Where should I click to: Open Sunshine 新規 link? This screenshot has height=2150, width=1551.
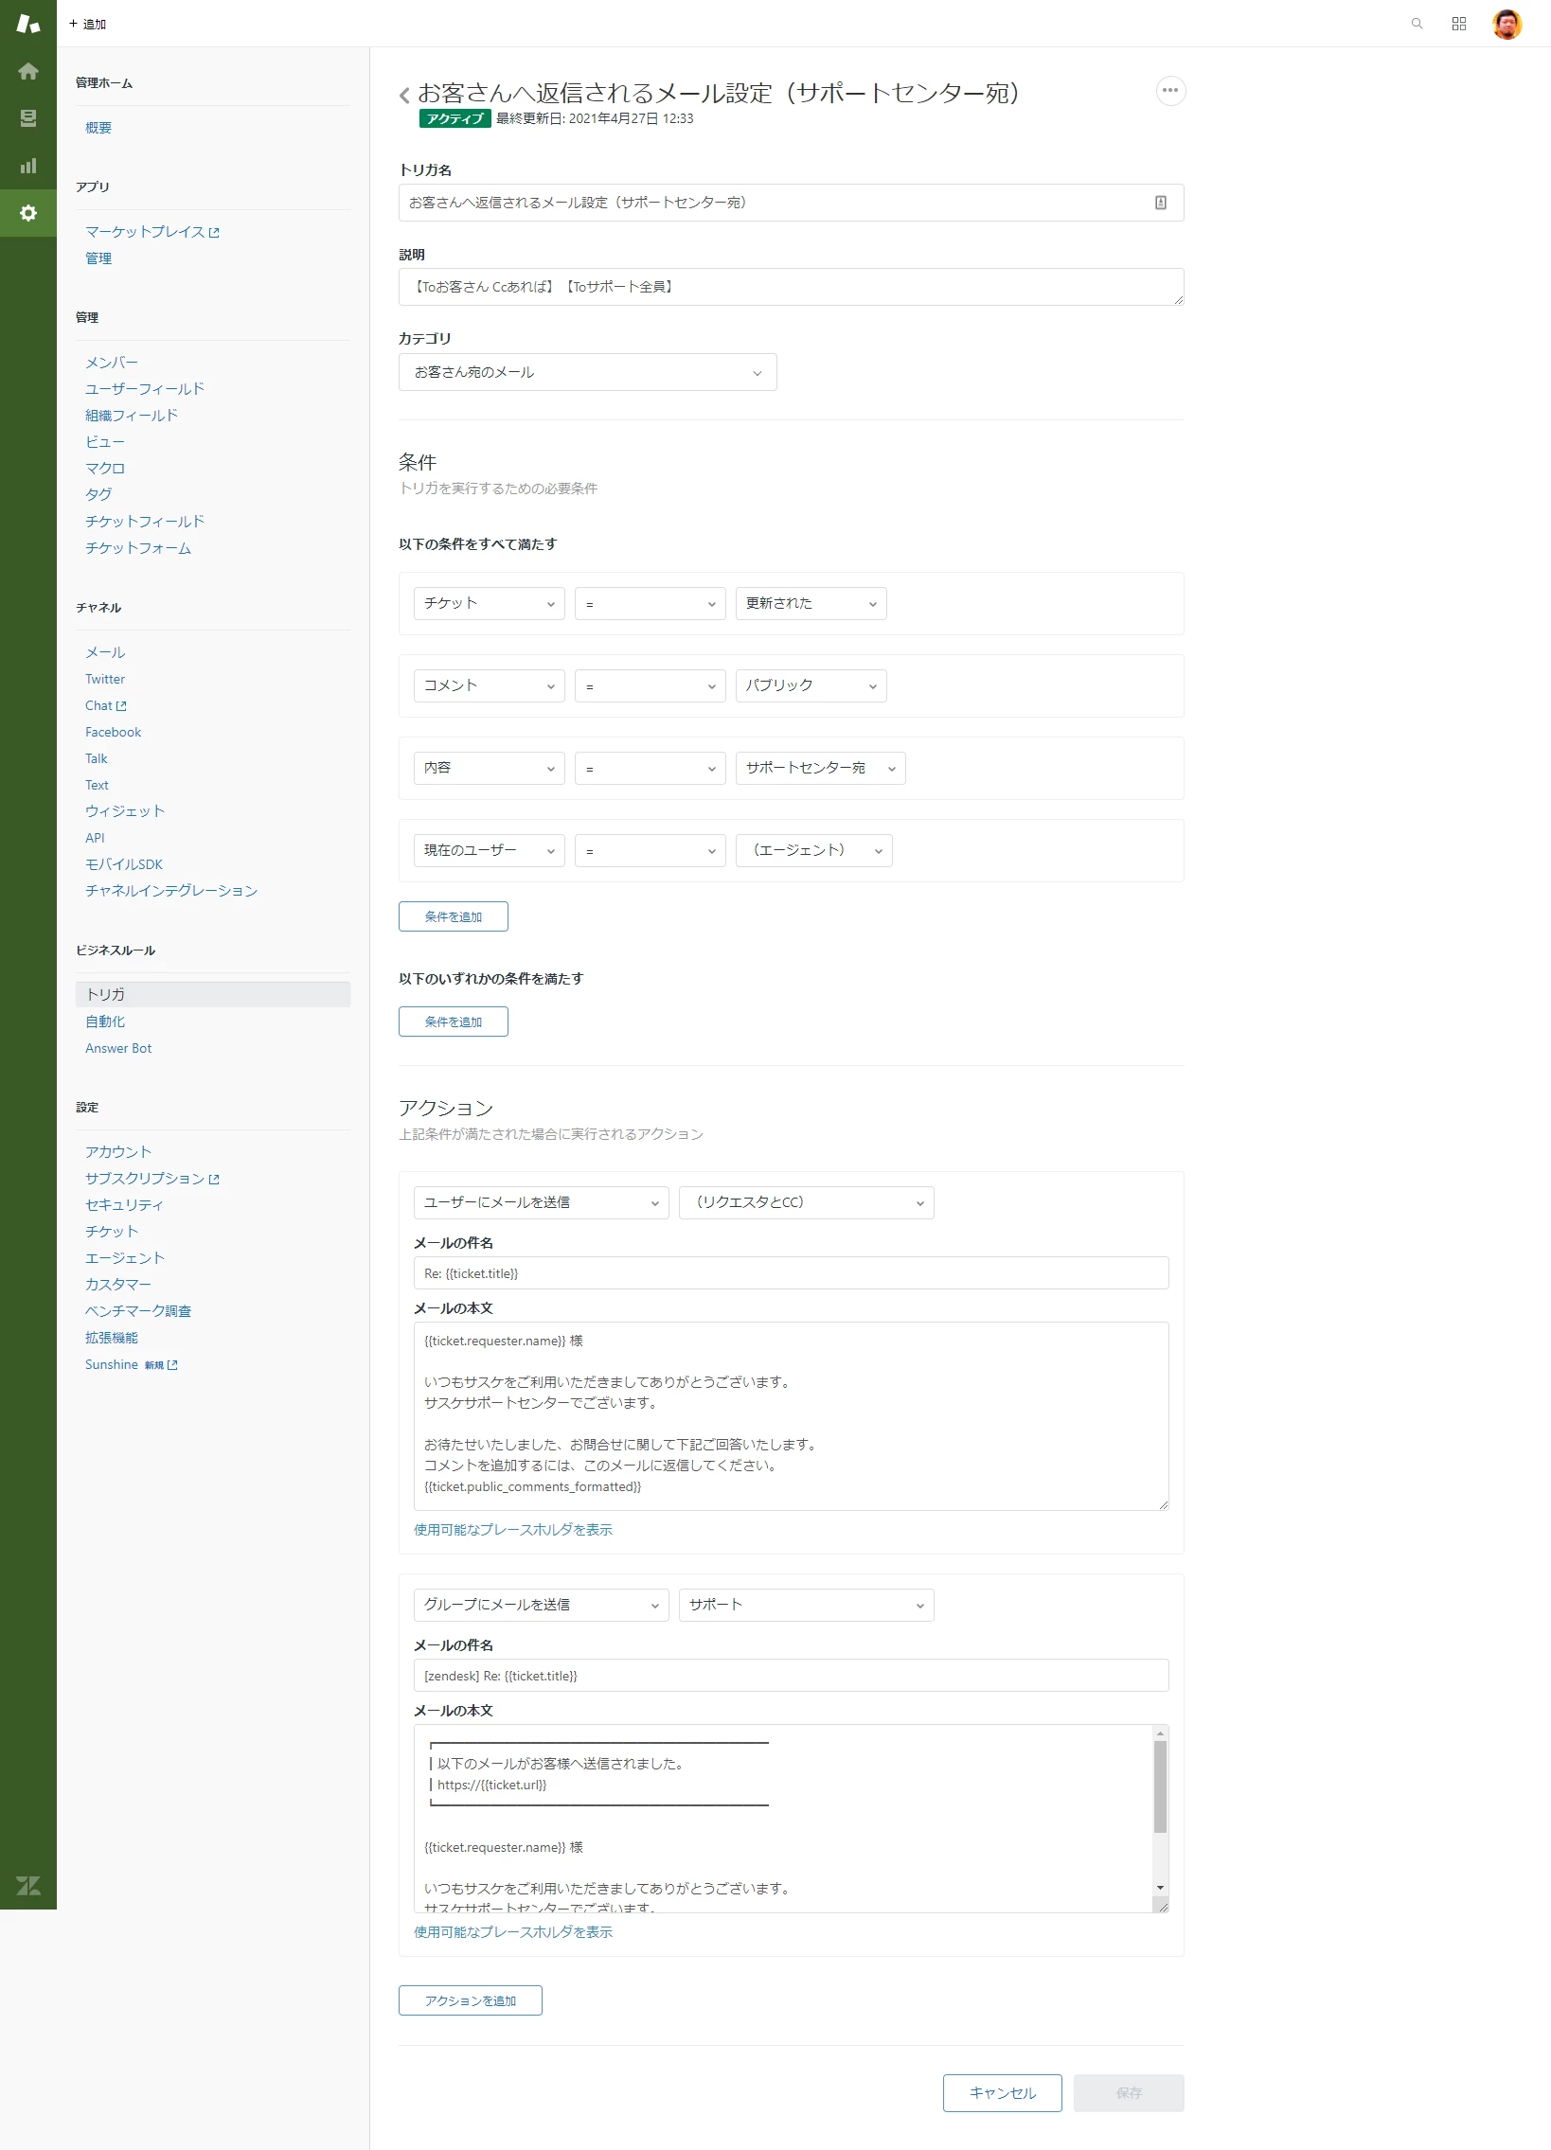click(x=131, y=1365)
